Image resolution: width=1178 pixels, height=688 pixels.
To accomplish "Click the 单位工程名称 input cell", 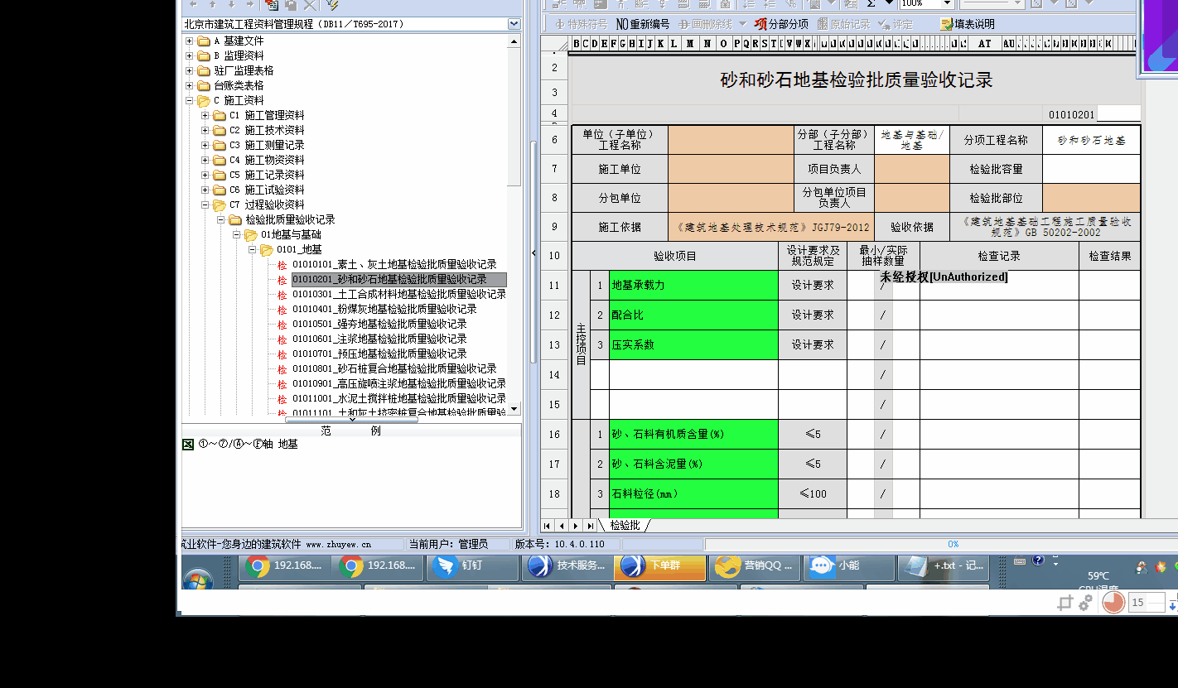I will [x=731, y=140].
